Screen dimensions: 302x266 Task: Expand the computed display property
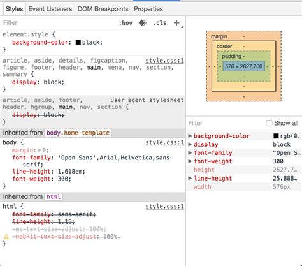pyautogui.click(x=190, y=144)
